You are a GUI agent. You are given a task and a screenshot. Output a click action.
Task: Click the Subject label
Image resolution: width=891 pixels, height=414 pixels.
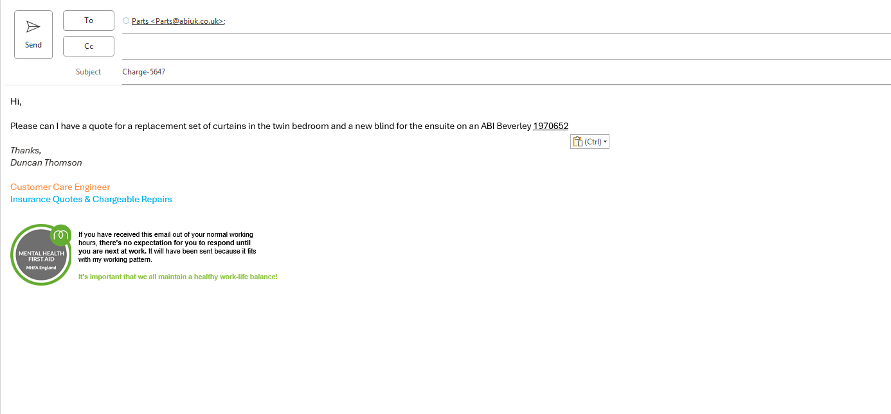point(88,72)
